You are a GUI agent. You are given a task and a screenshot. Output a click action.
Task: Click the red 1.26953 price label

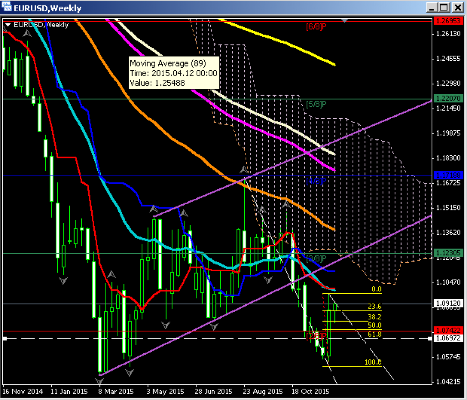click(x=449, y=21)
